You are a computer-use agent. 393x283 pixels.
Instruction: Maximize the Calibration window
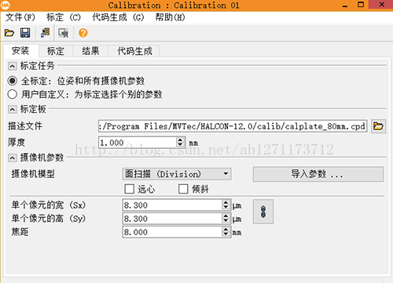(x=361, y=5)
